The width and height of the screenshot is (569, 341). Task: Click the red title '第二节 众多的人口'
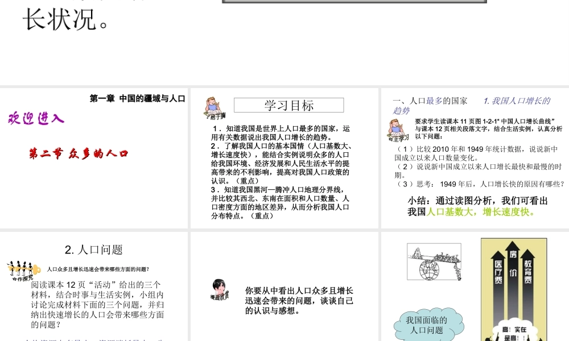79,153
